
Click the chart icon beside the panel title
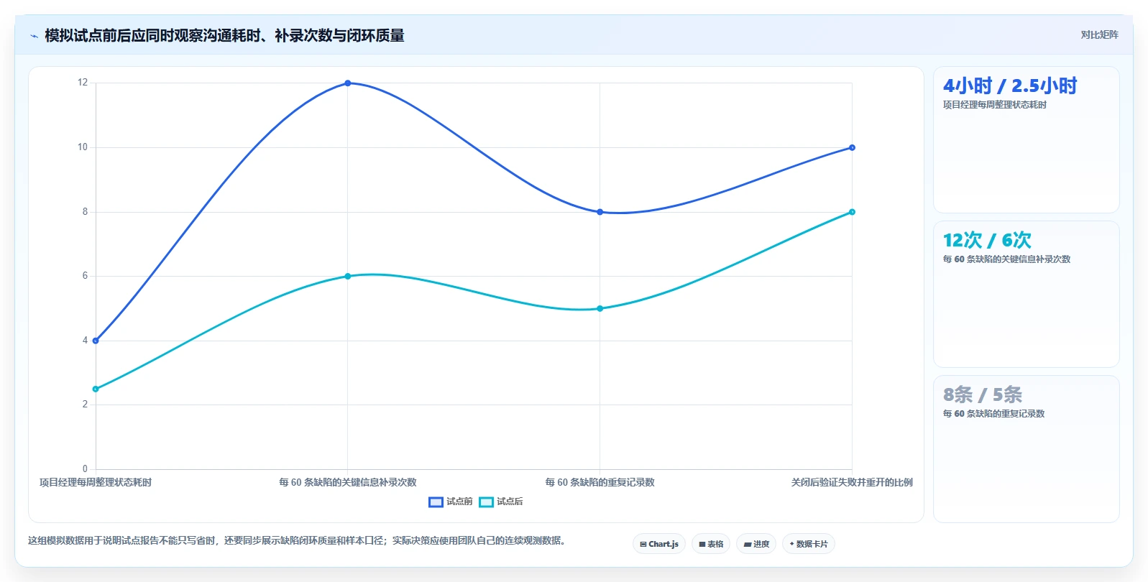[x=34, y=36]
